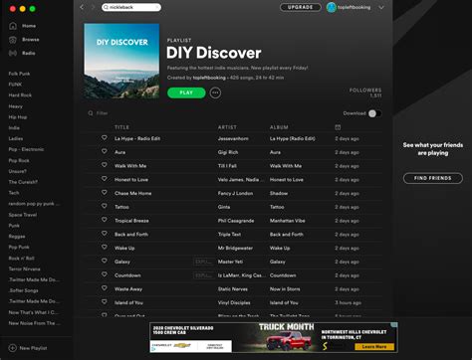Viewport: 472px width, 360px height.
Task: Open artist Master Yeti
Action: click(230, 262)
